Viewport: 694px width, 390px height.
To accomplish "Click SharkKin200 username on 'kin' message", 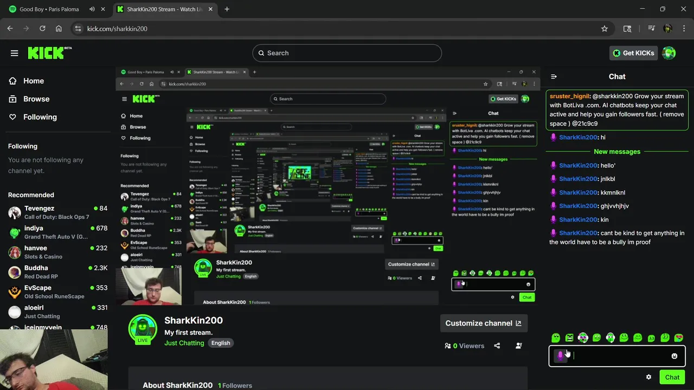I will click(x=579, y=219).
